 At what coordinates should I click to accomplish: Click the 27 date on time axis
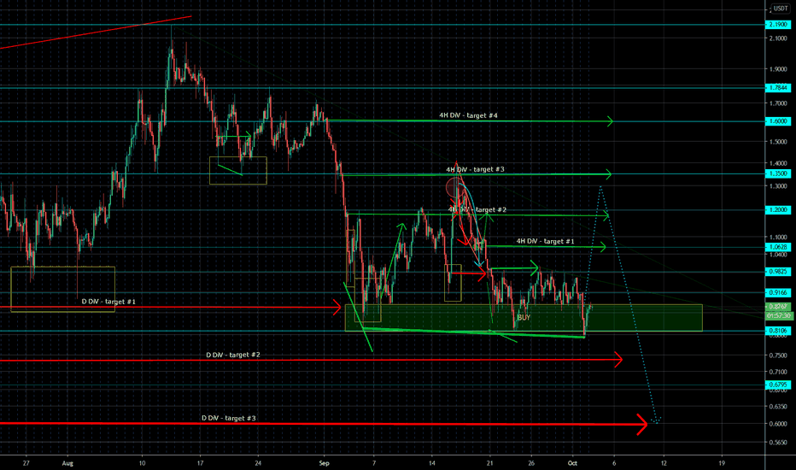coord(26,463)
